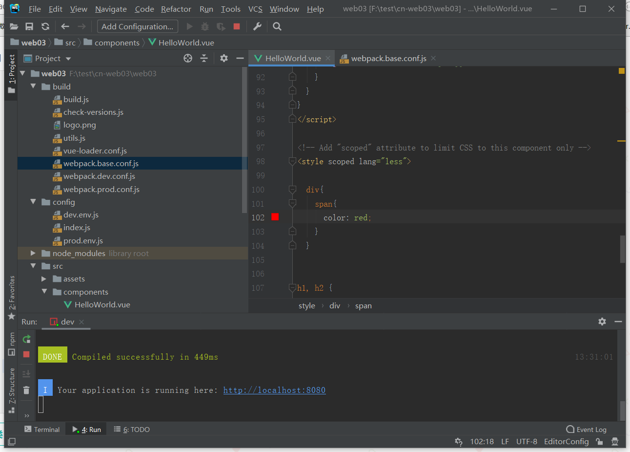Open the VCS menu
This screenshot has height=452, width=630.
[x=255, y=9]
